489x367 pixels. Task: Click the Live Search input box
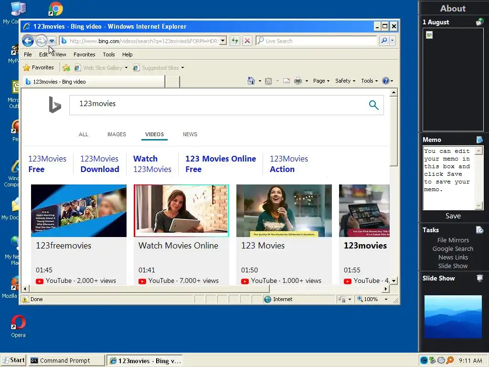click(316, 41)
